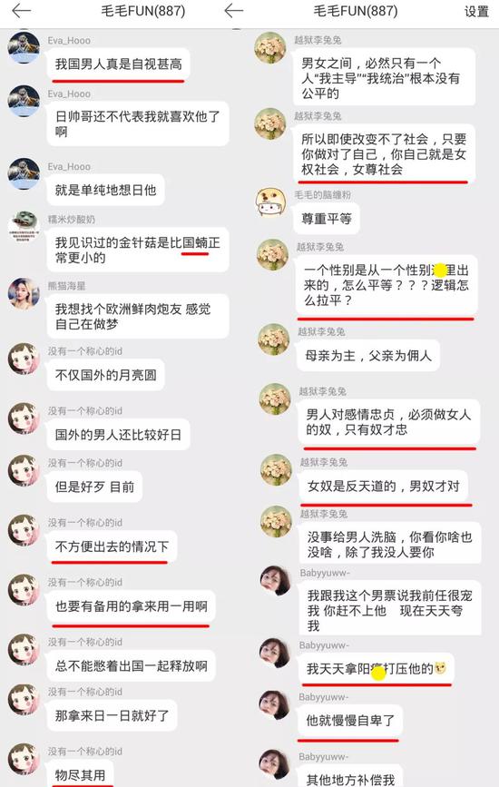This screenshot has width=499, height=787.
Task: Click username 糯米炒酸奶
Action: click(71, 220)
